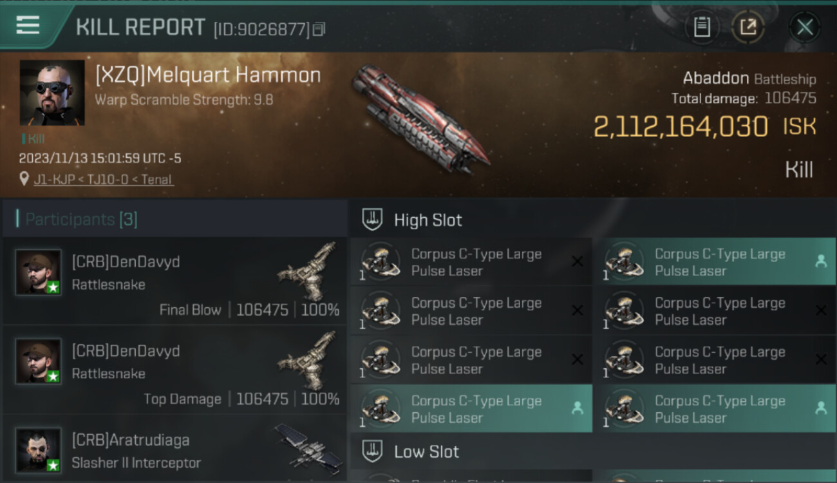This screenshot has height=483, width=837.
Task: View Melquart Hammon's portrait
Action: pyautogui.click(x=52, y=92)
